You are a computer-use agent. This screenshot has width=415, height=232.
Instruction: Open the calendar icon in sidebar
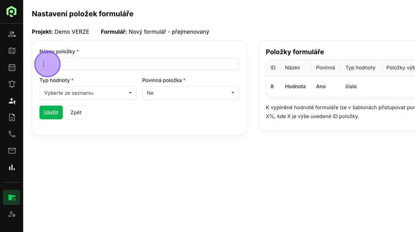11,67
